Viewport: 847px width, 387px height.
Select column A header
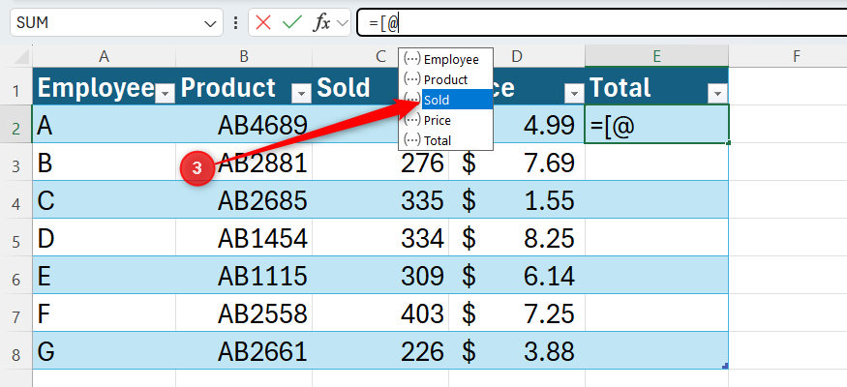click(105, 56)
